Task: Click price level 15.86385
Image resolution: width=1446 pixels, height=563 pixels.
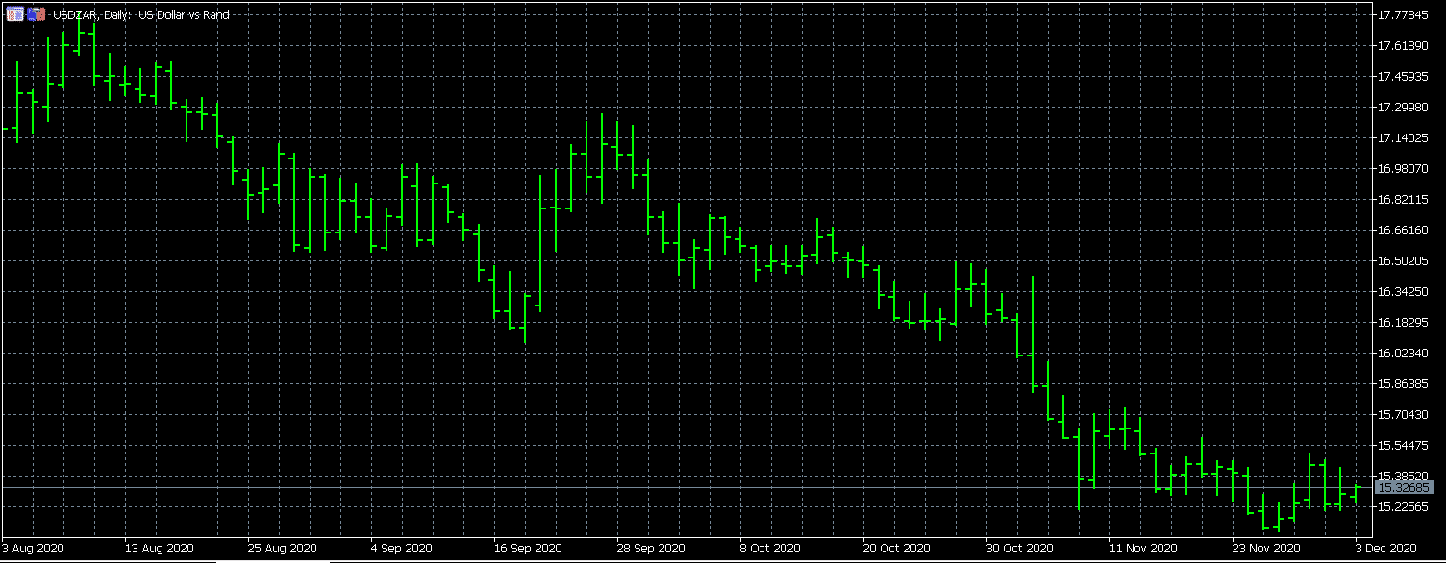Action: click(x=1402, y=383)
